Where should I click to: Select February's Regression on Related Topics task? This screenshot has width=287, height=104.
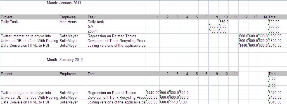(116, 93)
